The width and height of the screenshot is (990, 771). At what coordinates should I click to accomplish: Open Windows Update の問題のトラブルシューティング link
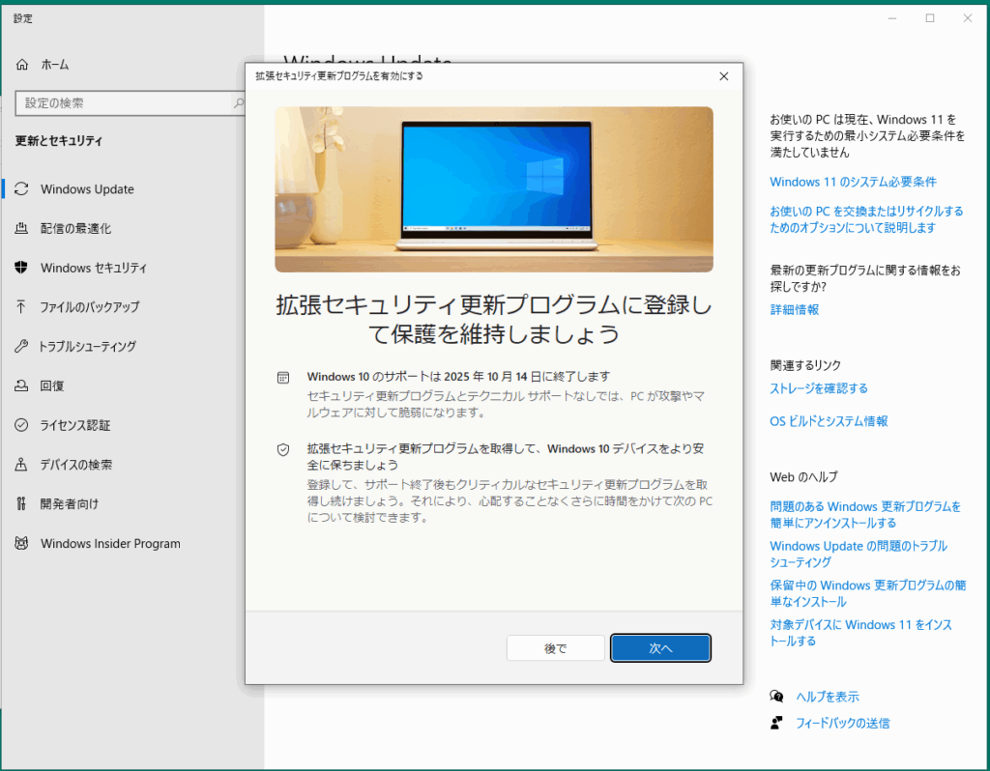(x=859, y=554)
